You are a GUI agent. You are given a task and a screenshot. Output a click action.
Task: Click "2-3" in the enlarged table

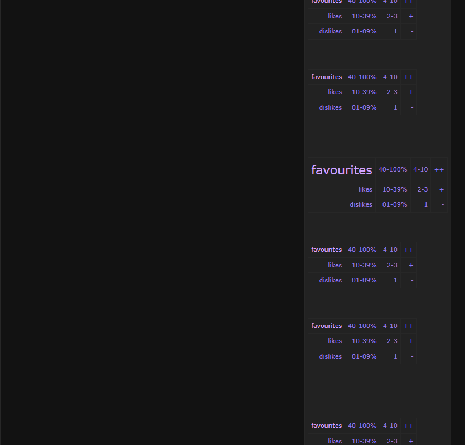[423, 189]
